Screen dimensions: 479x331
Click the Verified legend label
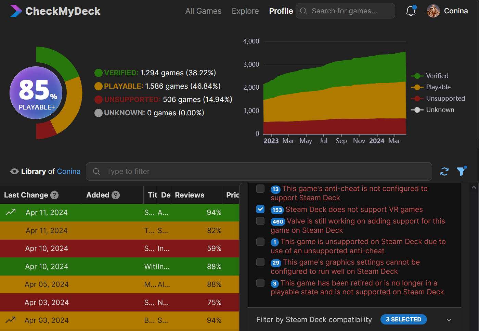[x=437, y=76]
